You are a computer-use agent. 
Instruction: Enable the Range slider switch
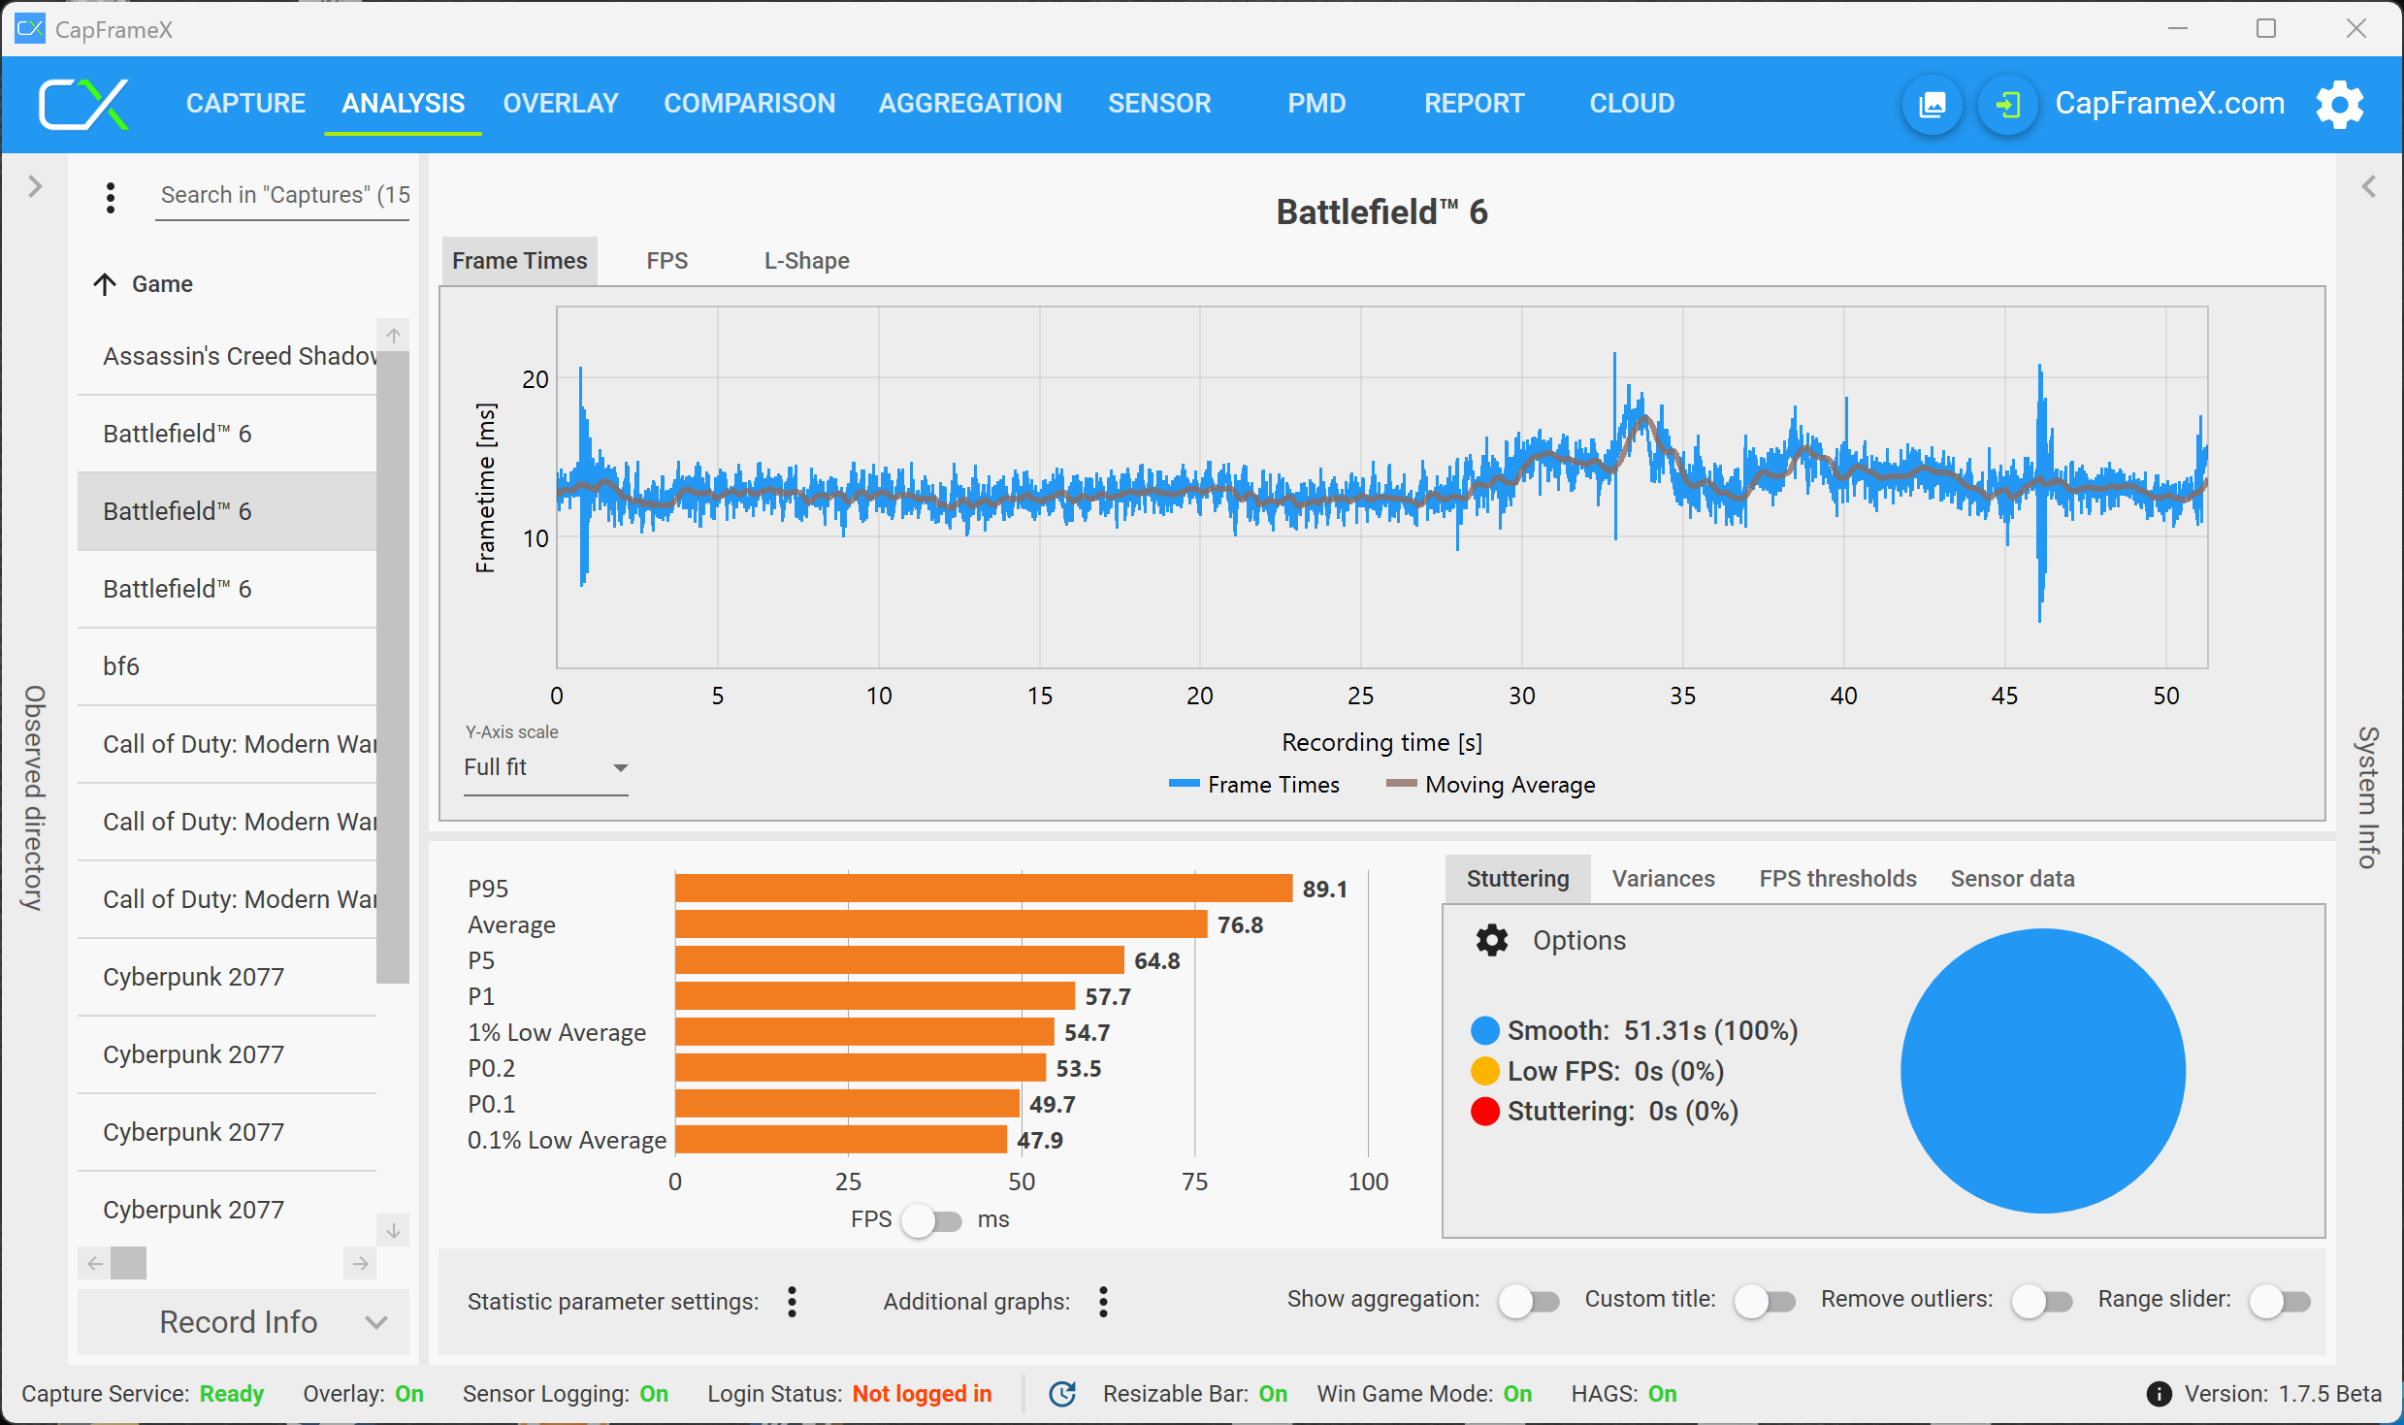[x=2279, y=1301]
